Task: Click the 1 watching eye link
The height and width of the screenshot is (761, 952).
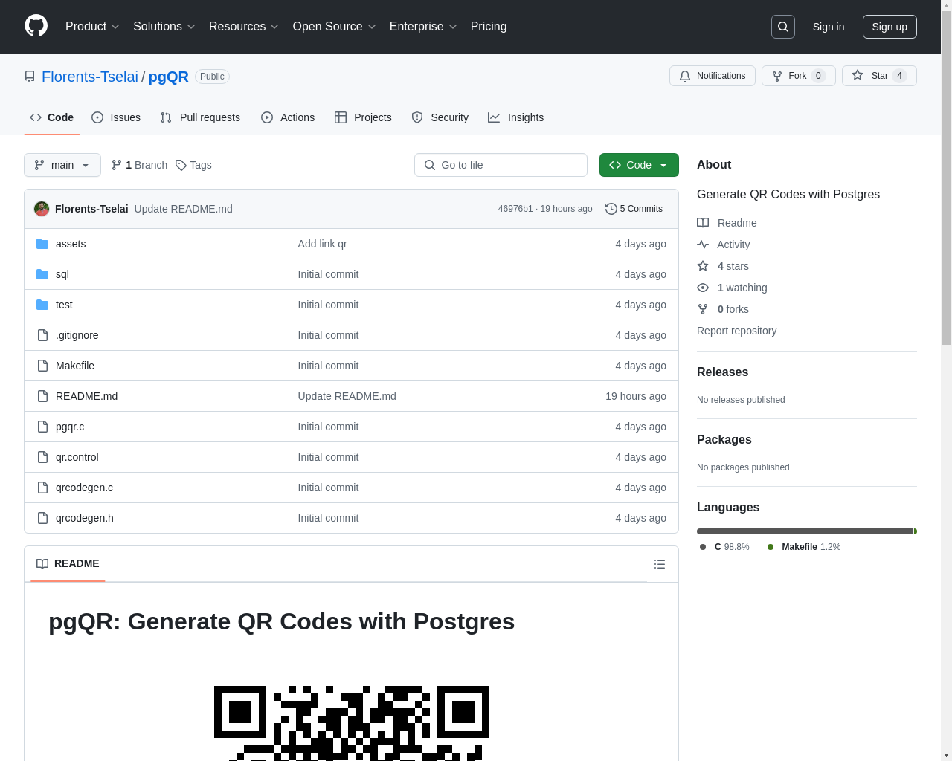Action: (x=732, y=288)
